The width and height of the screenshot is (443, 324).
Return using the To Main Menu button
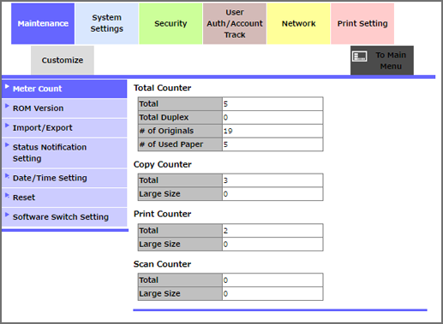(x=382, y=61)
